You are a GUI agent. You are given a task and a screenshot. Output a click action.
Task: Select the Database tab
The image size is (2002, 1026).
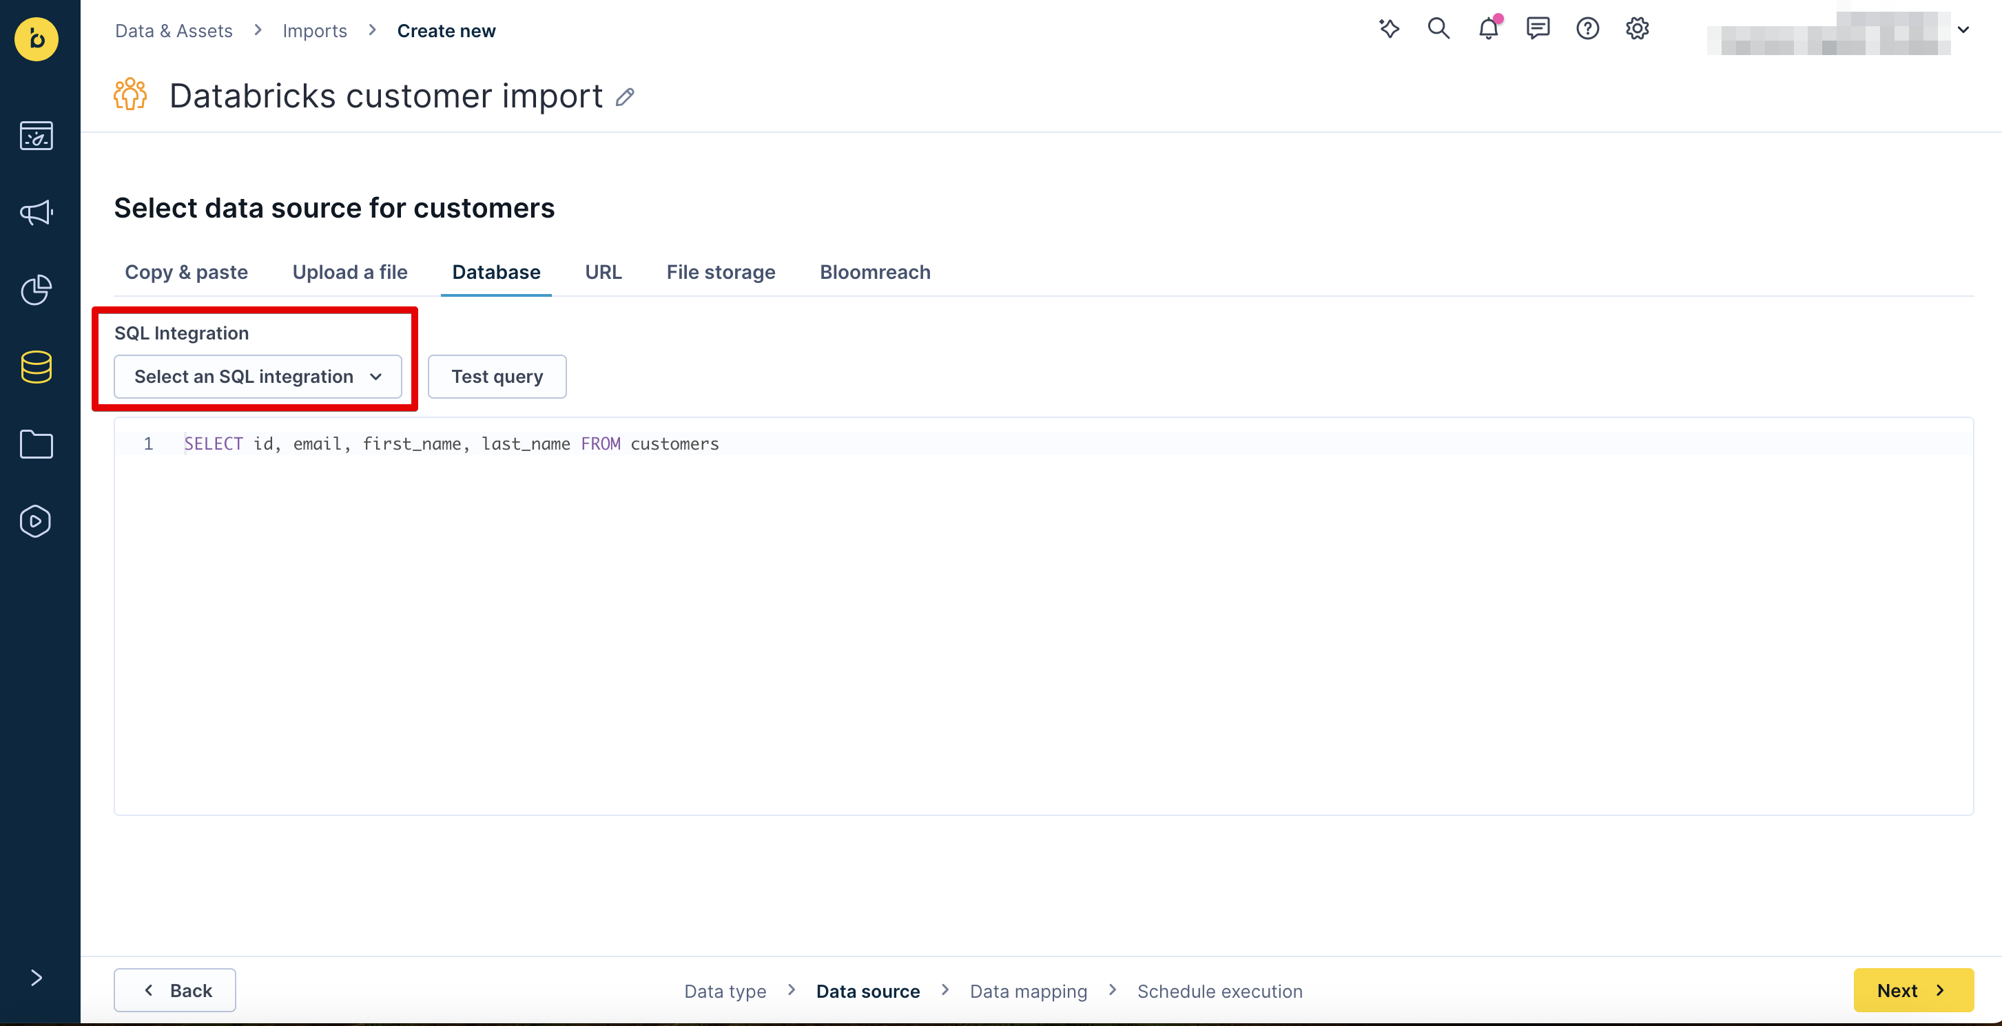click(496, 272)
